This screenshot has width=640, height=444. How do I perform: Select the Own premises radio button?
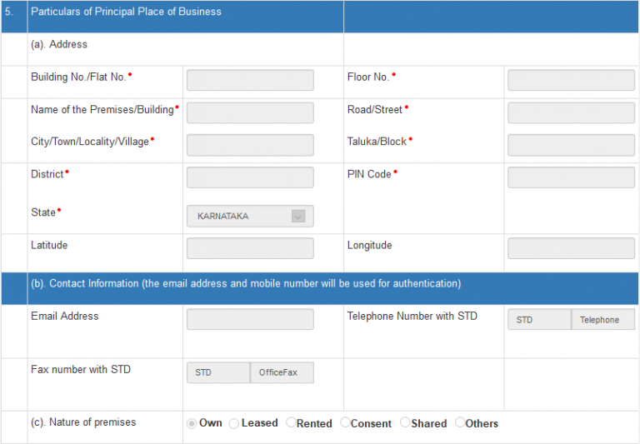coord(192,423)
